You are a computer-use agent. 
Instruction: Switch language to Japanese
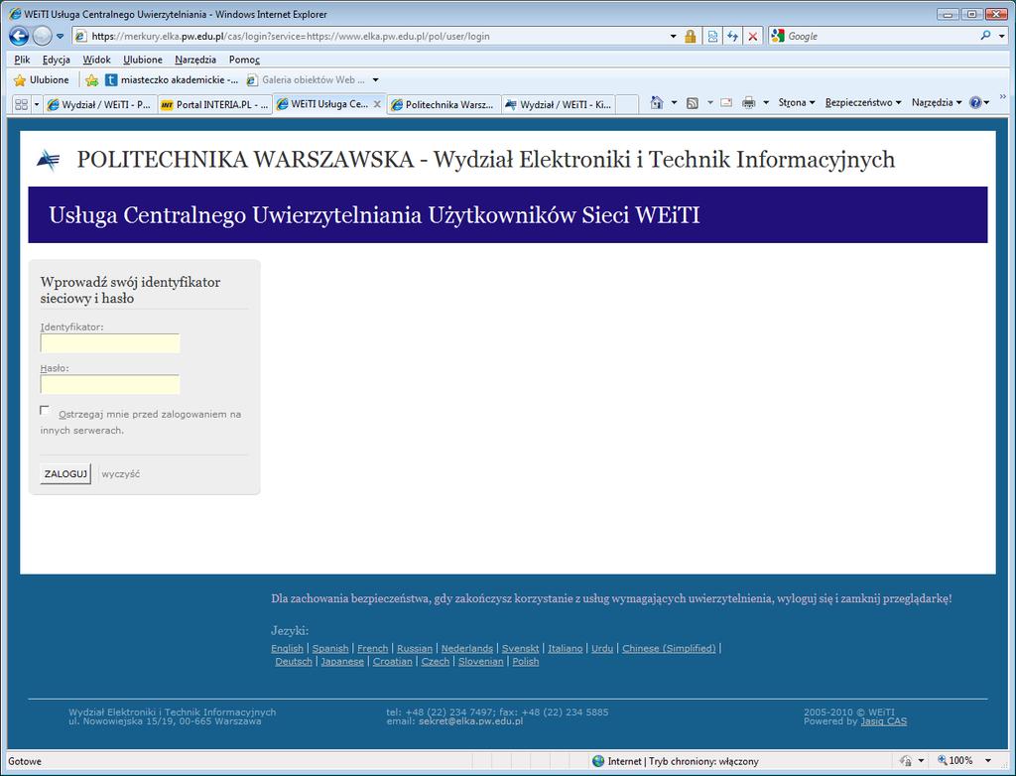pos(342,661)
